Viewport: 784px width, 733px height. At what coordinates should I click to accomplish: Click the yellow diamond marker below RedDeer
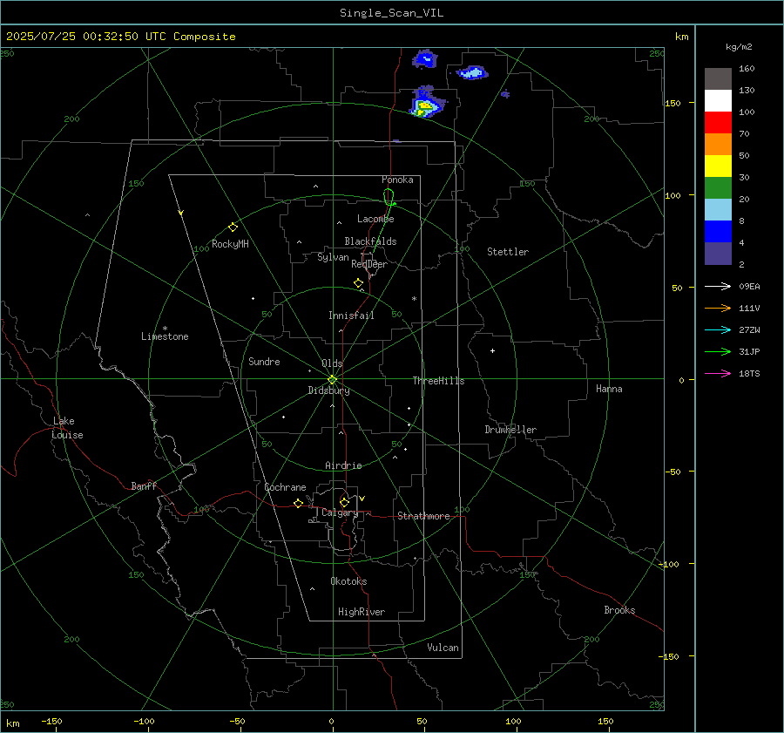(358, 283)
